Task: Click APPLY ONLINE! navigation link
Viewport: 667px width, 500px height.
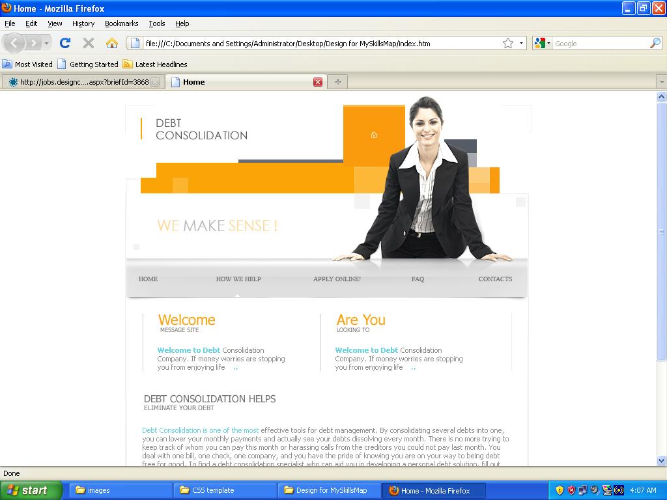Action: (x=337, y=279)
